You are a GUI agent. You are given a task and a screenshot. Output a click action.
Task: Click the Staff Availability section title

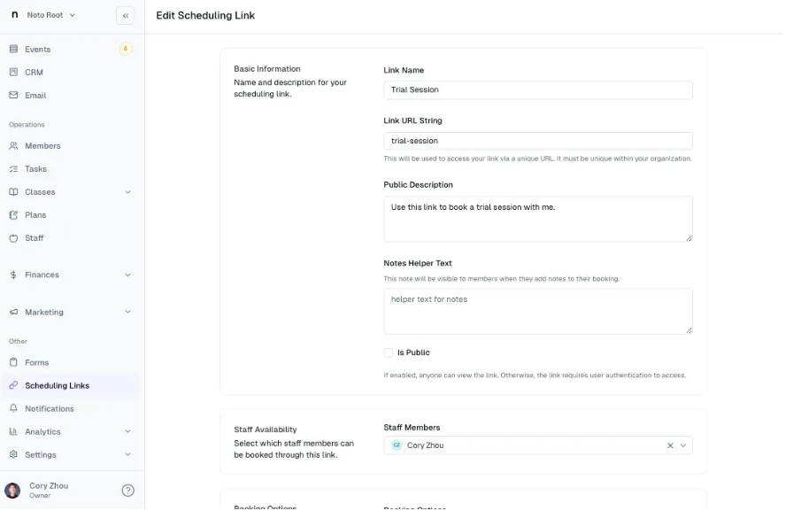click(x=266, y=430)
